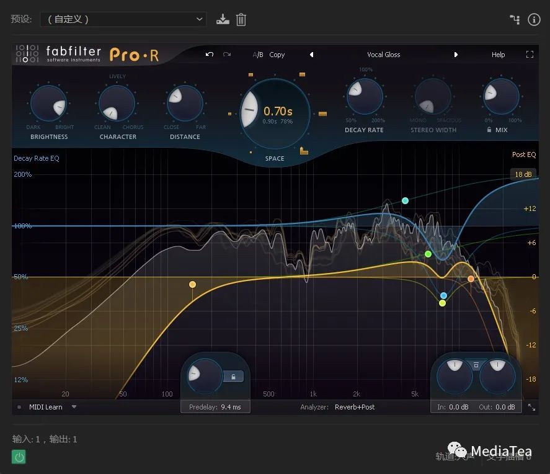Toggle the plugin power button

tap(19, 457)
